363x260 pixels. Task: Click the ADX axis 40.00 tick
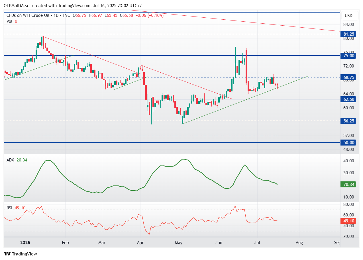(348, 161)
